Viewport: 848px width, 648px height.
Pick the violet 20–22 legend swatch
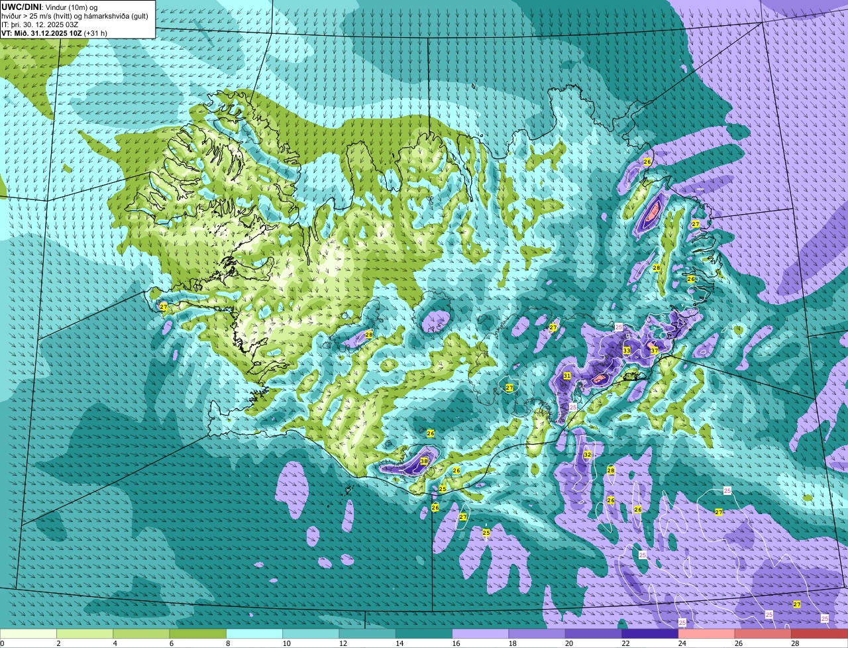pos(594,634)
